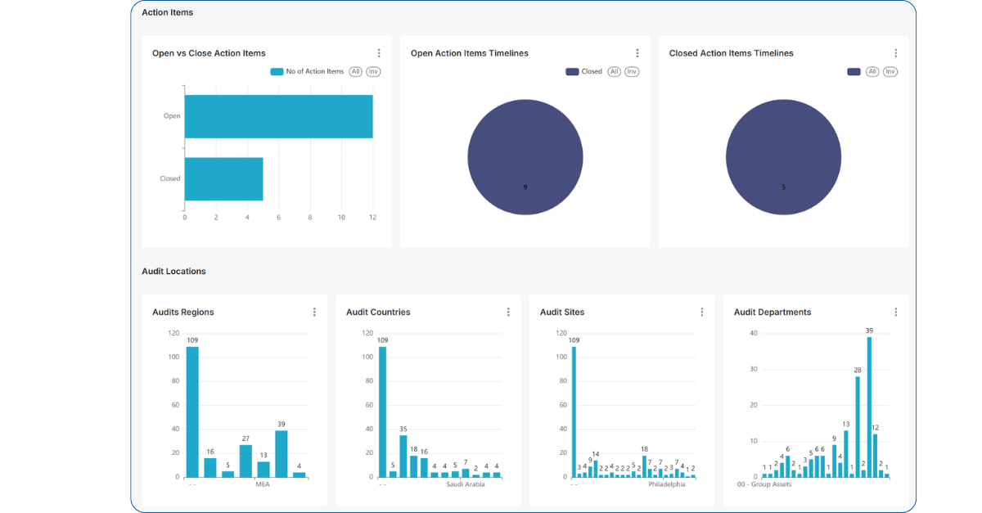Image resolution: width=982 pixels, height=513 pixels.
Task: Open the Audit Departments chart options menu
Action: [895, 312]
